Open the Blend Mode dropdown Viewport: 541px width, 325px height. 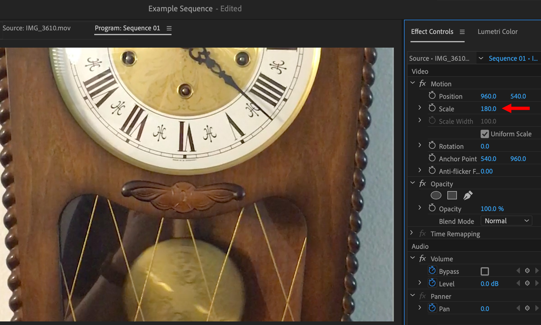click(506, 221)
